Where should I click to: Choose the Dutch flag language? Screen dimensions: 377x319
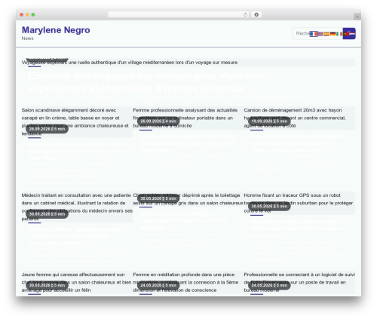352,34
